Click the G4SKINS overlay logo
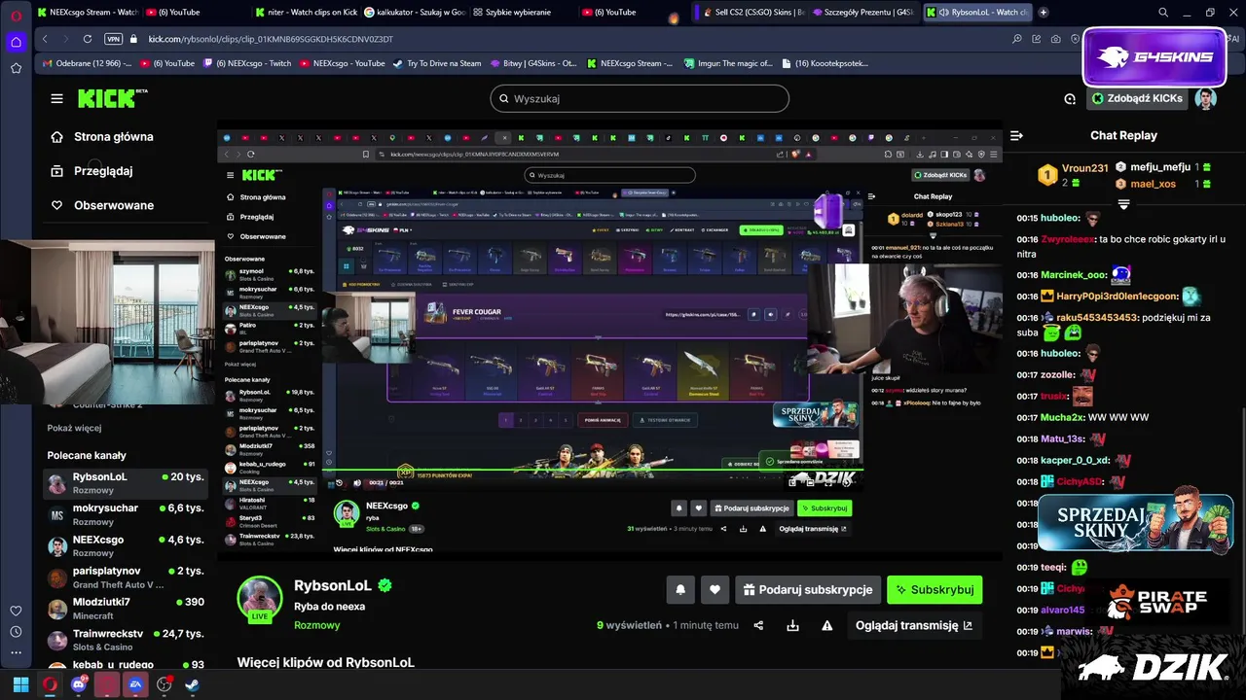Image resolution: width=1246 pixels, height=700 pixels. [1154, 56]
